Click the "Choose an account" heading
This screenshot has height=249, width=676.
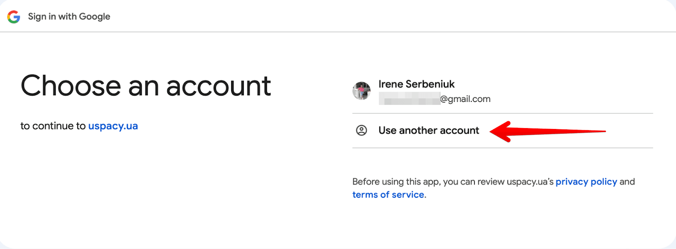tap(146, 86)
